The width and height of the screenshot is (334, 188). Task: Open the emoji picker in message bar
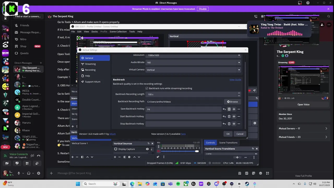pyautogui.click(x=260, y=173)
